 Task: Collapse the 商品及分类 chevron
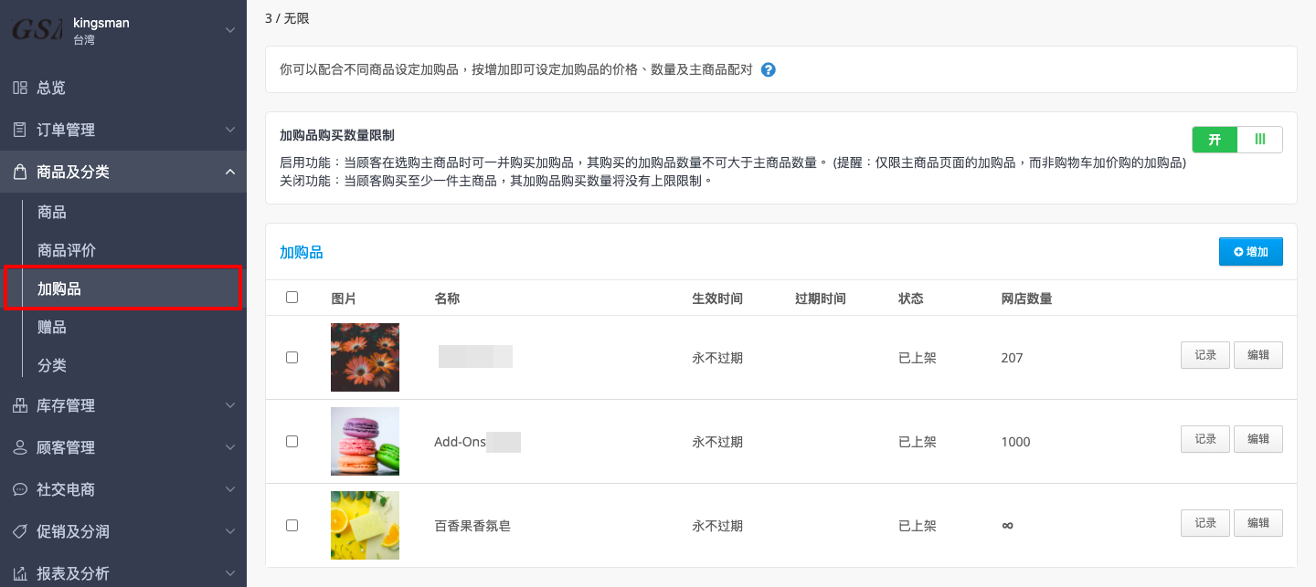coord(229,172)
